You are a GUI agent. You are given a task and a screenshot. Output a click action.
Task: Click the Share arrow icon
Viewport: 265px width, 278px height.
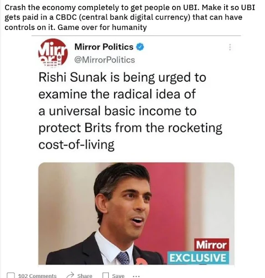point(70,275)
